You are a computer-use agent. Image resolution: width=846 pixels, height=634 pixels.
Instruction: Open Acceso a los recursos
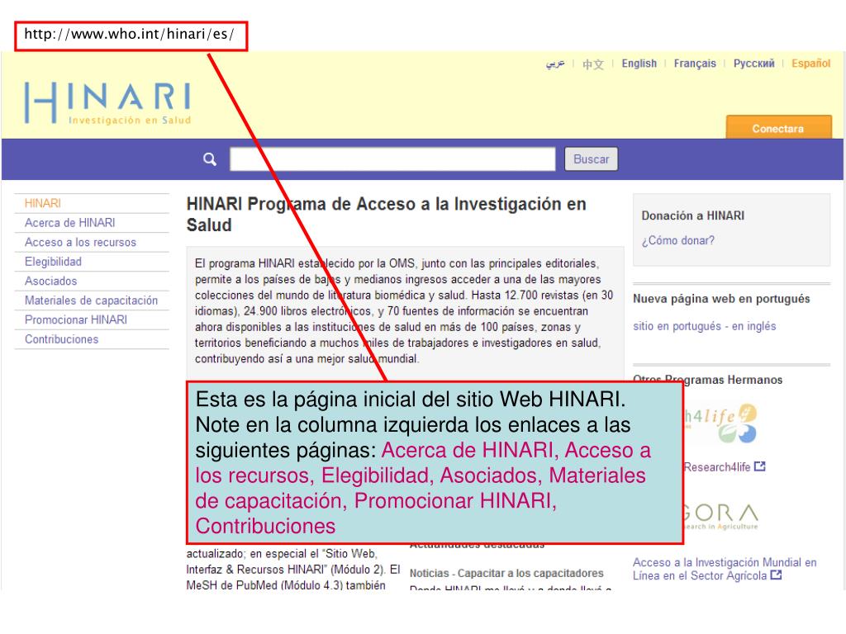(x=80, y=242)
